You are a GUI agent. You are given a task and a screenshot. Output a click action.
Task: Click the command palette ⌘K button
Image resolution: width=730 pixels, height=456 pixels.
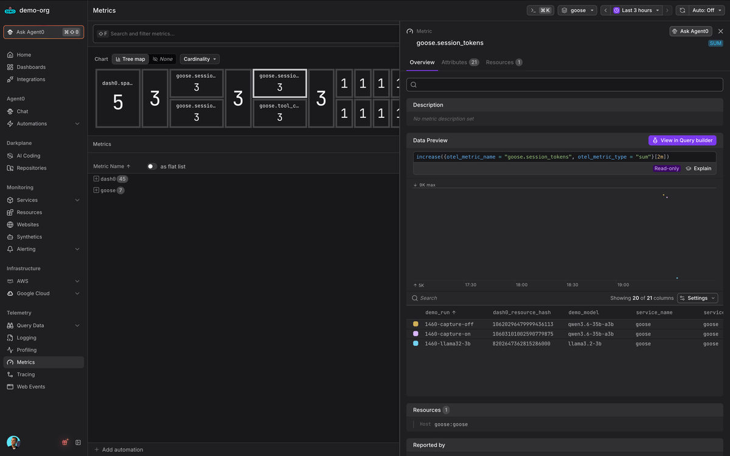tap(540, 10)
